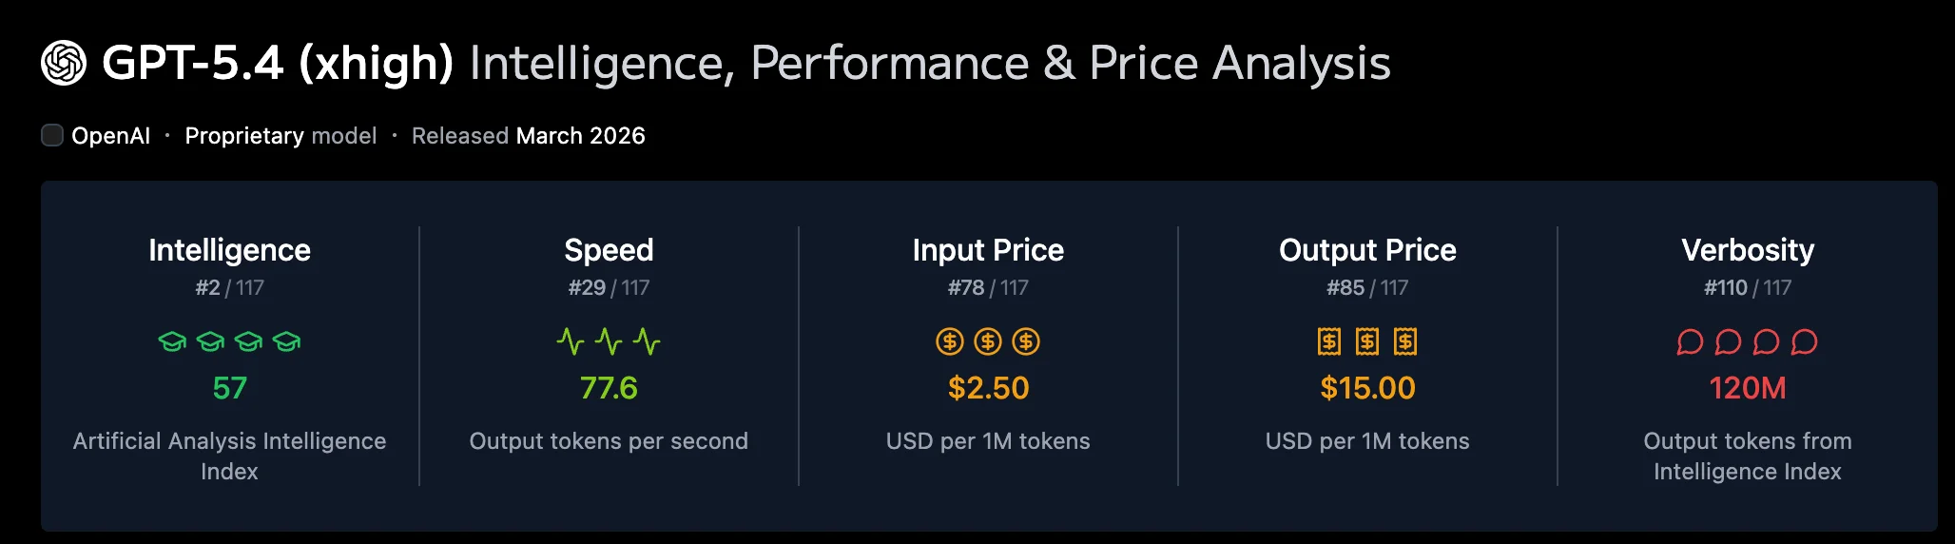Image resolution: width=1955 pixels, height=544 pixels.
Task: Click the OpenAI logo beside the title
Action: (x=64, y=64)
